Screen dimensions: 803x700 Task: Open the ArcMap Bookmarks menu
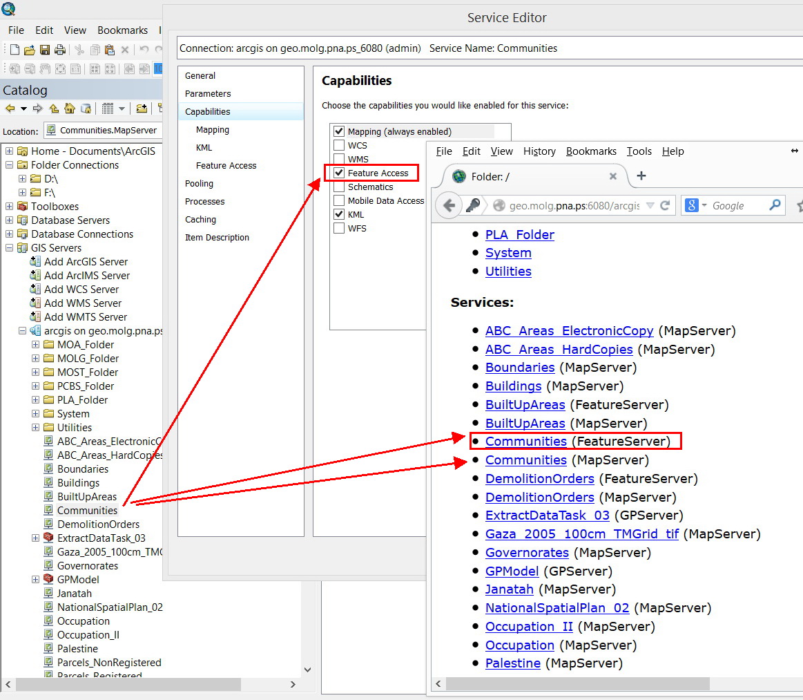click(x=122, y=30)
